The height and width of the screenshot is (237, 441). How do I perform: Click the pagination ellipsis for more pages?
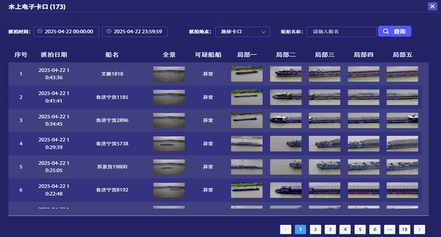click(x=389, y=229)
